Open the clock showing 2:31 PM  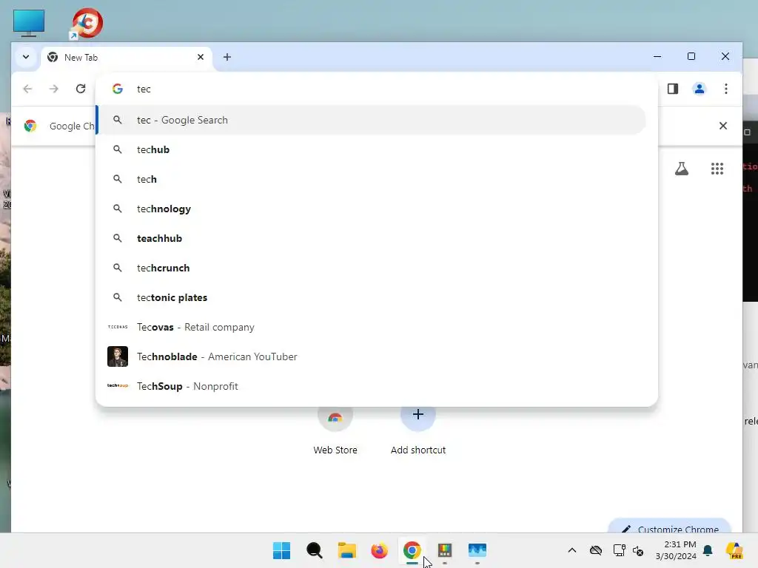[x=676, y=550]
